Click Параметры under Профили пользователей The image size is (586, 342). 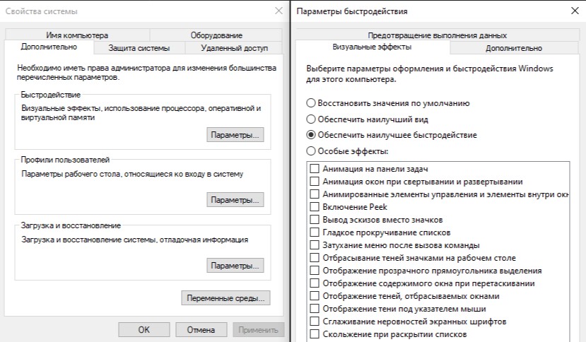235,200
